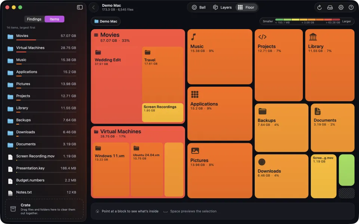359x224 pixels.
Task: Click 'Wedding Edit' label in Movies block
Action: point(108,60)
